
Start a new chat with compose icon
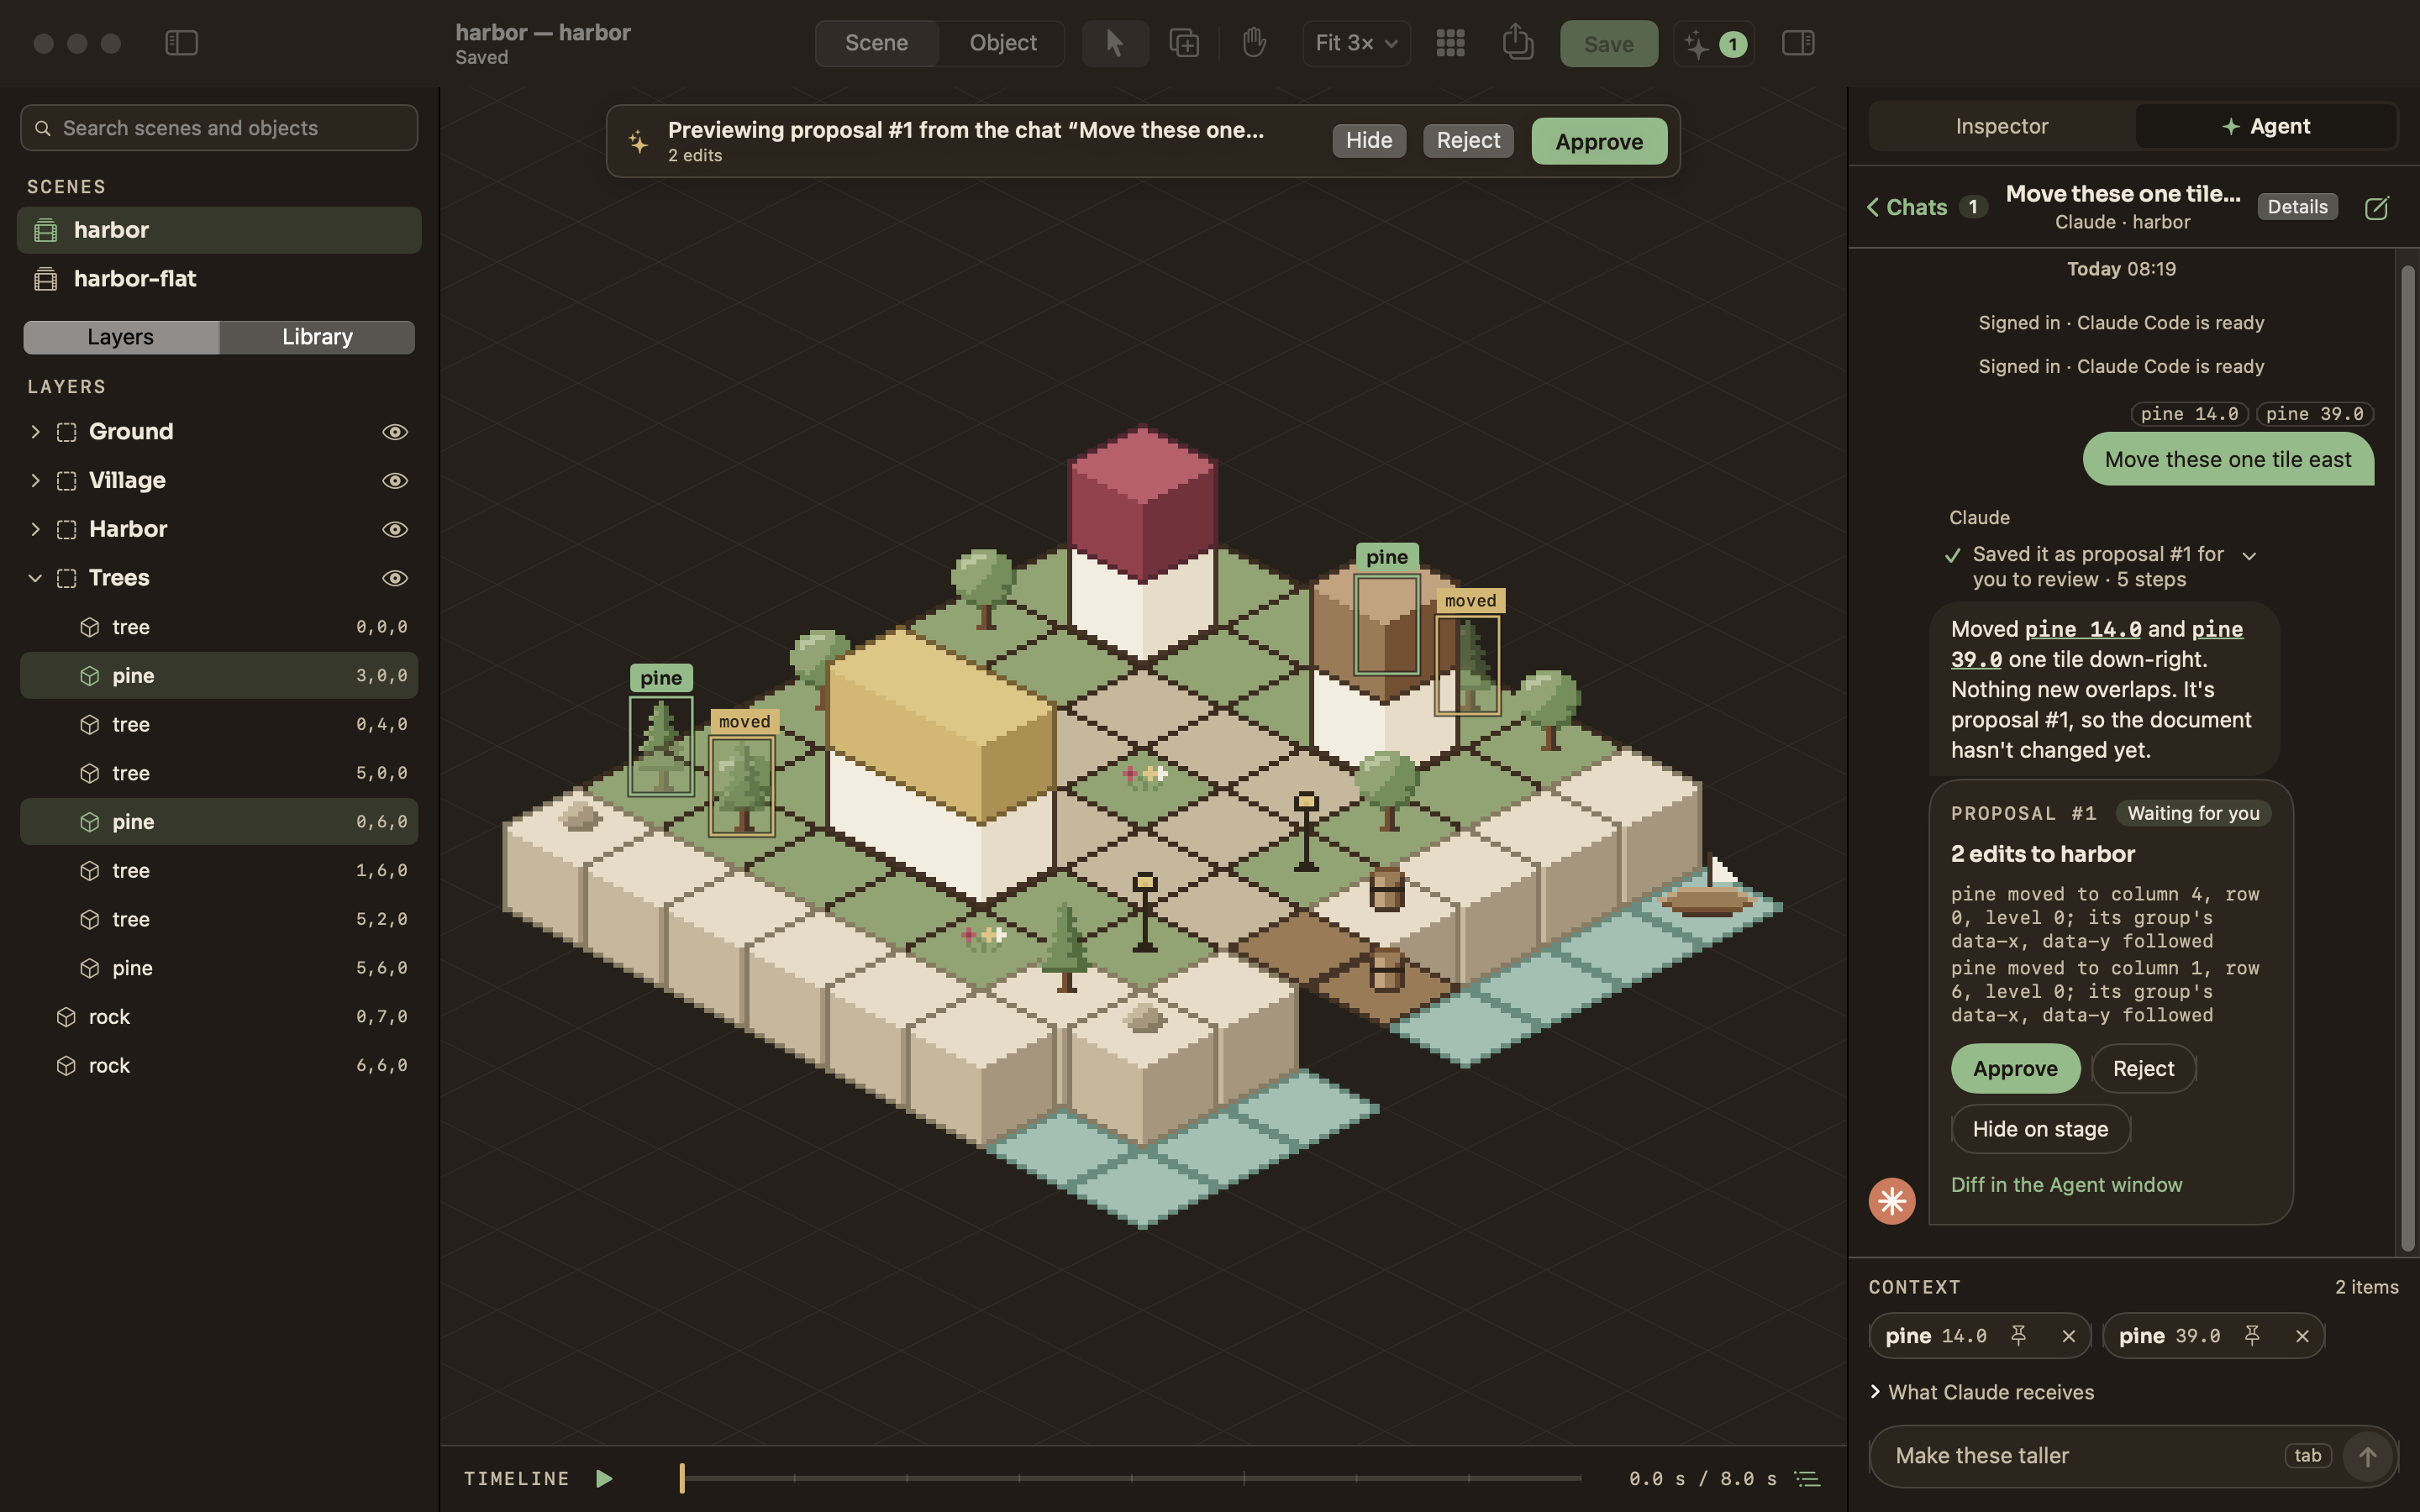click(2376, 208)
